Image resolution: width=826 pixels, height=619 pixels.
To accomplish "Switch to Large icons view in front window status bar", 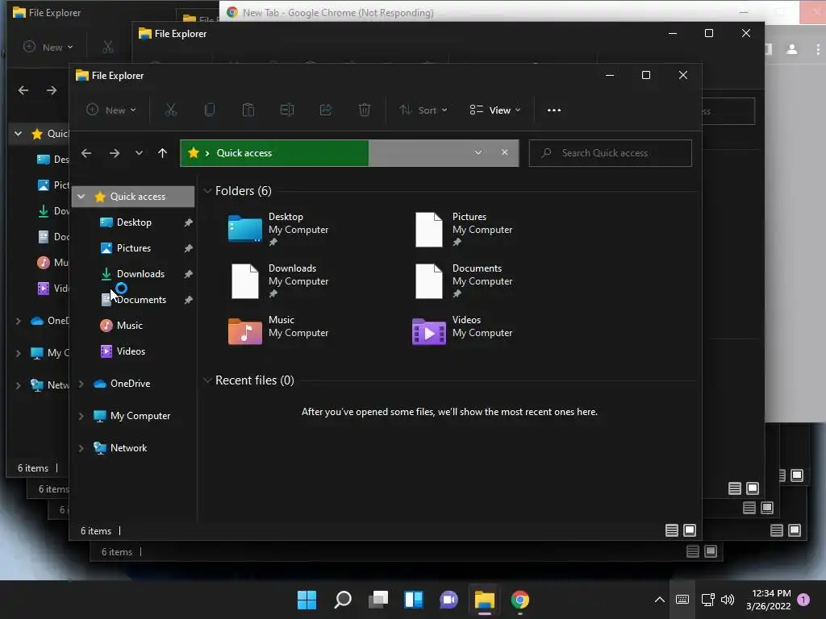I will click(x=690, y=530).
